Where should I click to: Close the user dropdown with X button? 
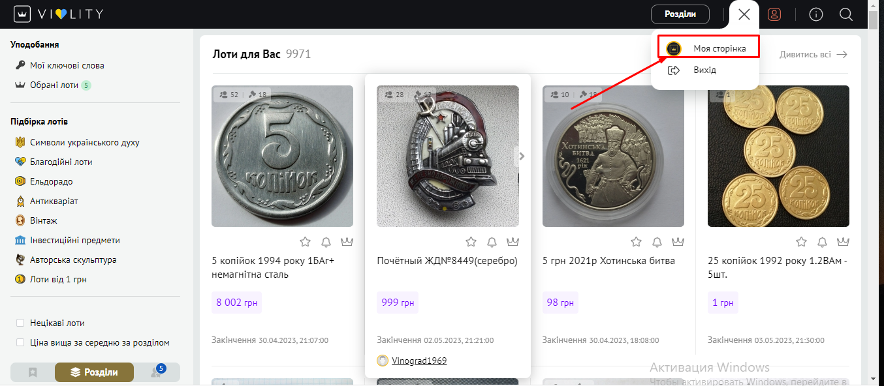[x=744, y=14]
